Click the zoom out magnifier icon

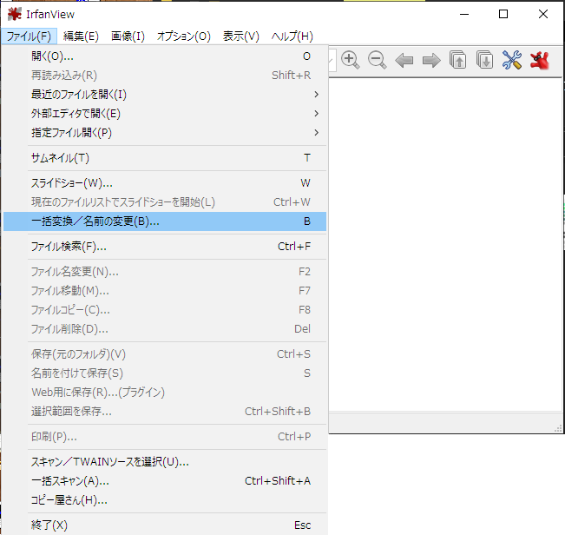[x=378, y=60]
